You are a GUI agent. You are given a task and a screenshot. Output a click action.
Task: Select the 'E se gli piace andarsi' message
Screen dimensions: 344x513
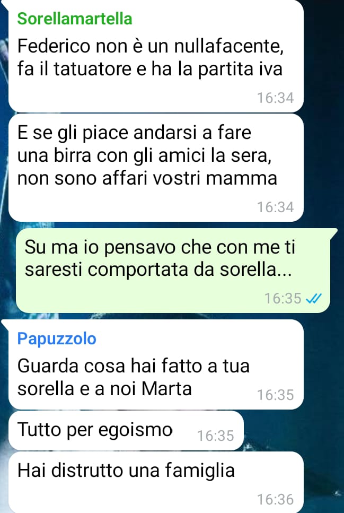coord(156,168)
